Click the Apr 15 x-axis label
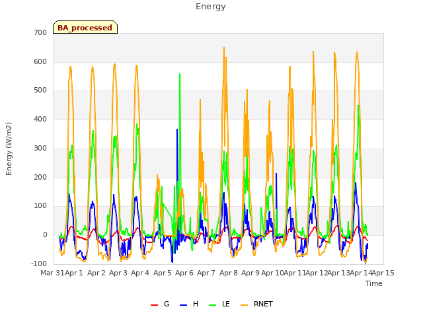The width and height of the screenshot is (423, 317). [383, 273]
